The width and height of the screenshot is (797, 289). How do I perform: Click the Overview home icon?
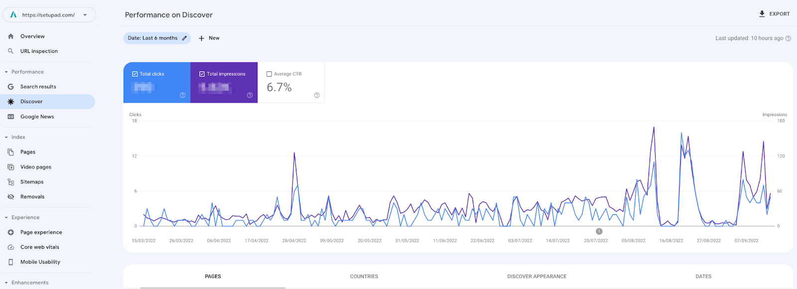pos(11,36)
